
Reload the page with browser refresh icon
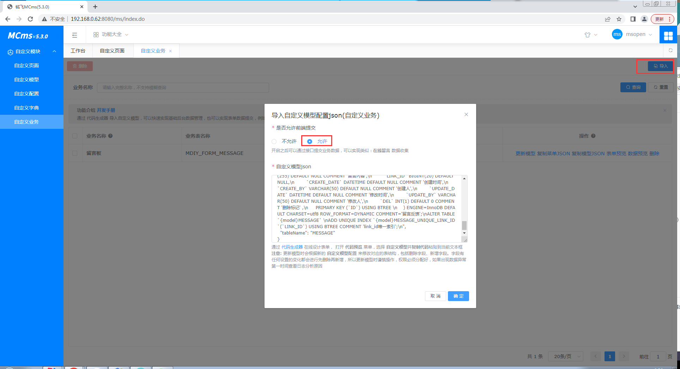coord(30,19)
